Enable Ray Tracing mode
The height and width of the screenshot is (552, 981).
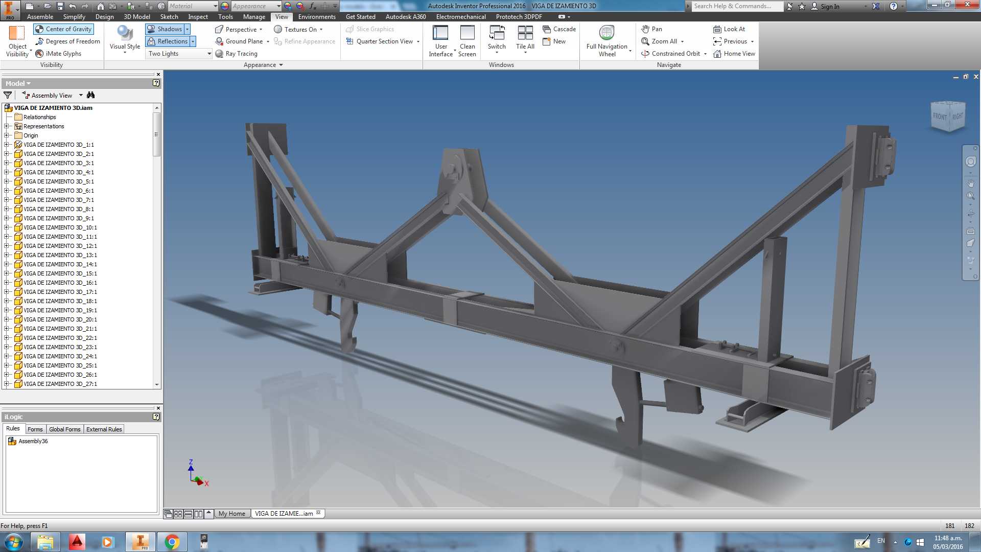(x=236, y=54)
